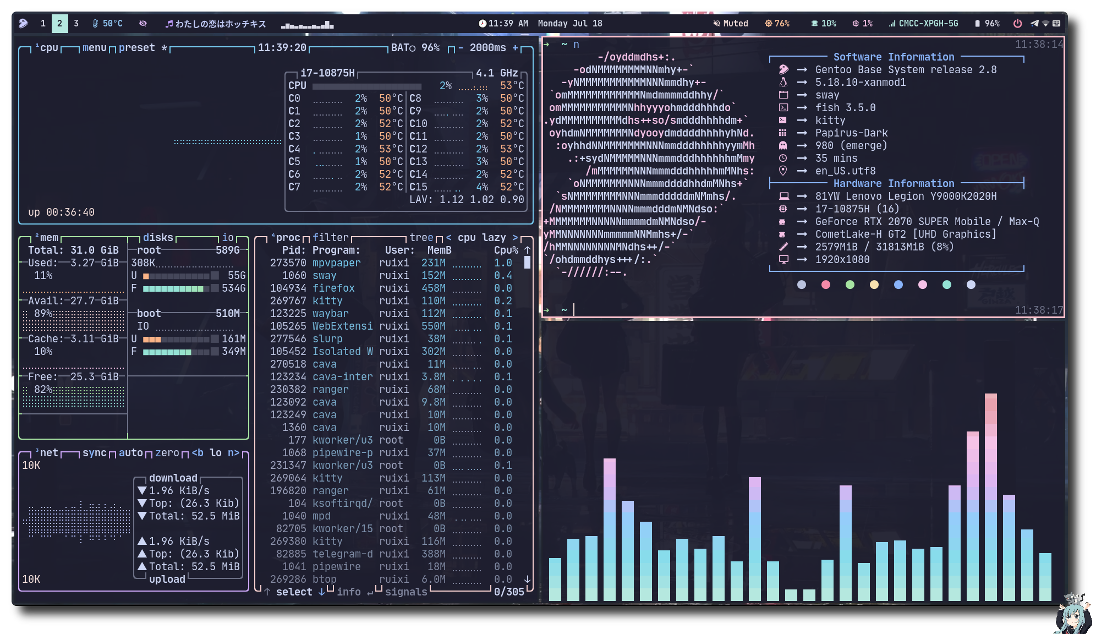1096x634 pixels.
Task: Click the power button icon in waybar
Action: tap(1017, 23)
